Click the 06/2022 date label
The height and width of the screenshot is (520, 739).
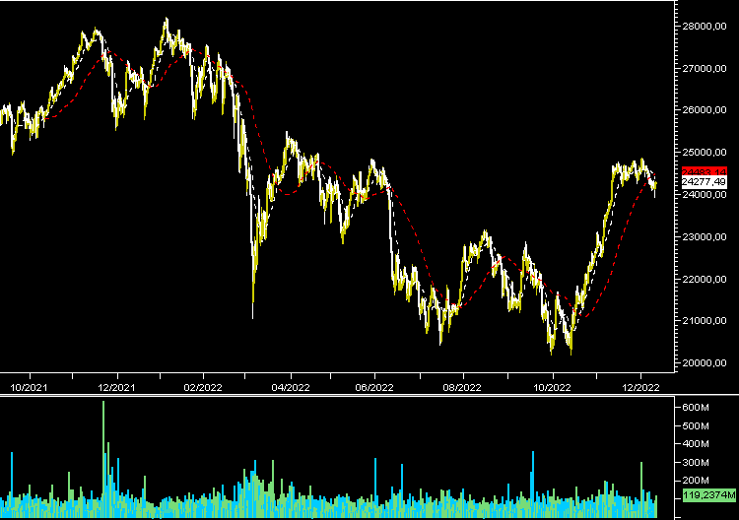[374, 388]
